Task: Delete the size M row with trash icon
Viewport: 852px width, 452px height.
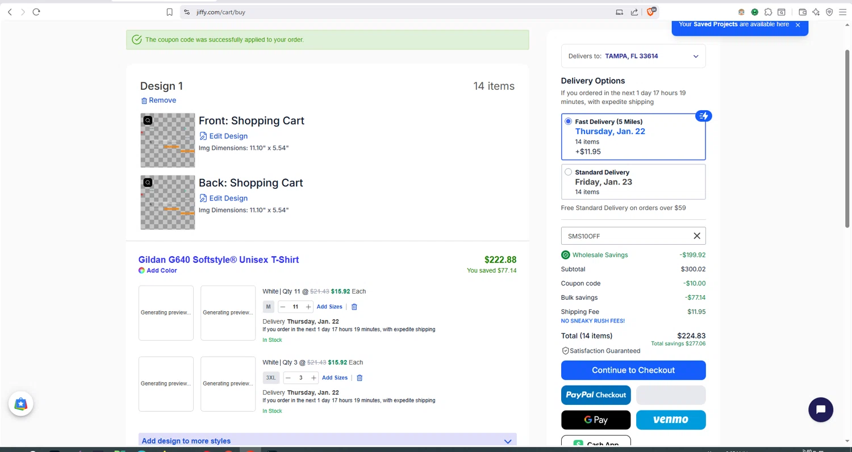Action: pyautogui.click(x=354, y=307)
